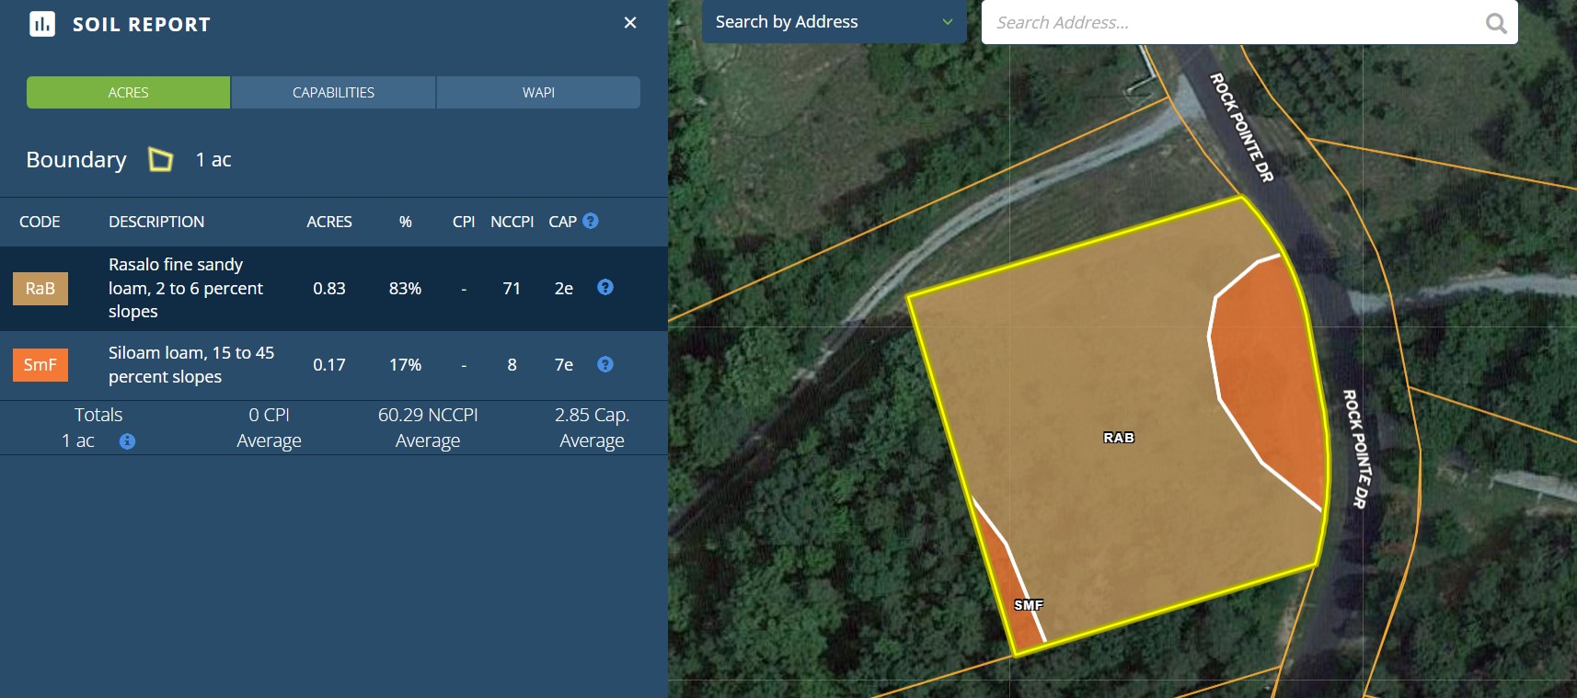Close the Soil Report panel
The height and width of the screenshot is (698, 1577).
pyautogui.click(x=630, y=23)
